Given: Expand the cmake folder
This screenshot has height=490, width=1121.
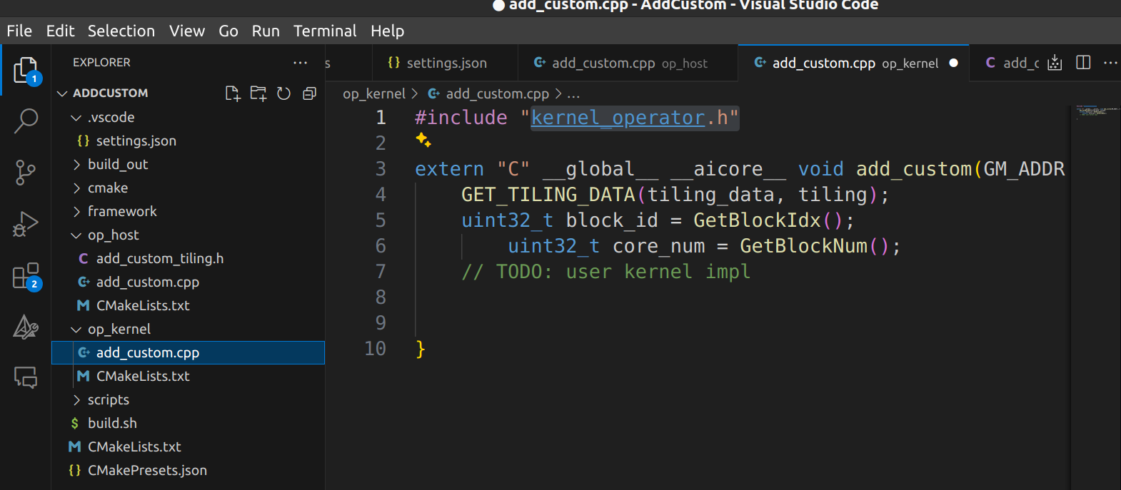Looking at the screenshot, I should pyautogui.click(x=76, y=188).
